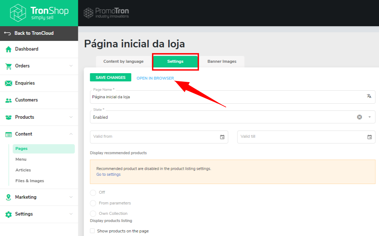
Task: Click the Products box icon
Action: [9, 117]
